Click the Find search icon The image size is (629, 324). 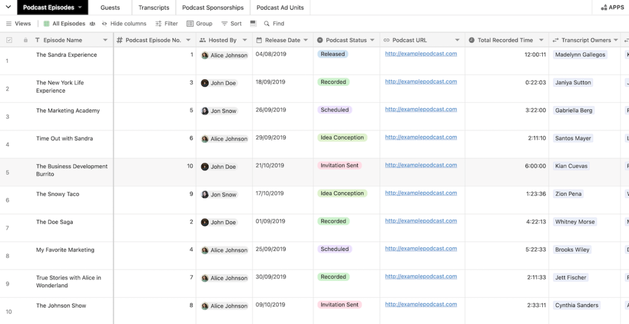(x=267, y=24)
